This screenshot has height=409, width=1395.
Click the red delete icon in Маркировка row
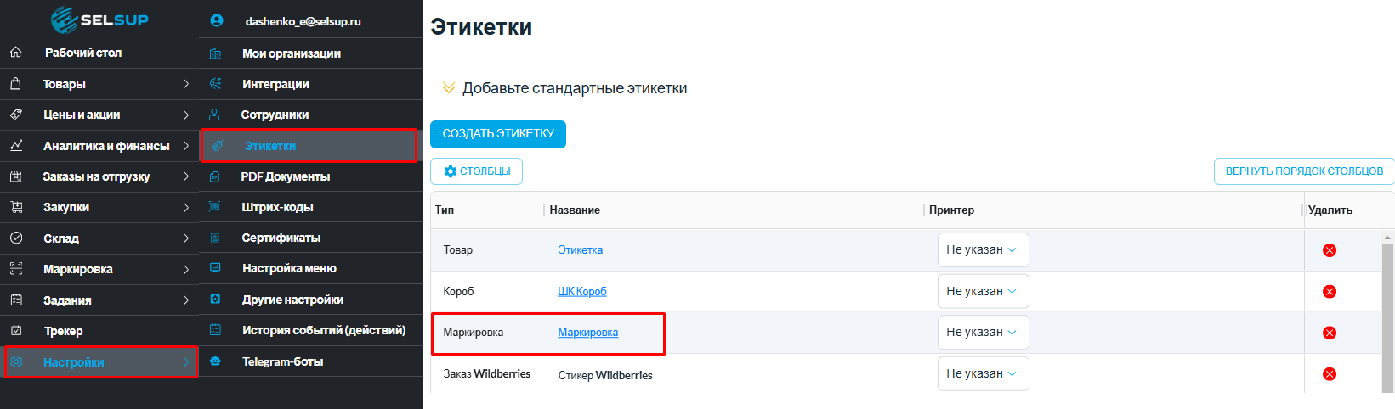1330,333
